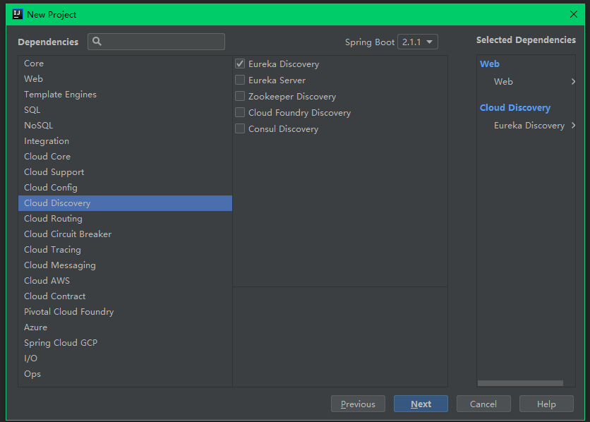Click the Previous button
Image resolution: width=590 pixels, height=422 pixels.
point(358,404)
